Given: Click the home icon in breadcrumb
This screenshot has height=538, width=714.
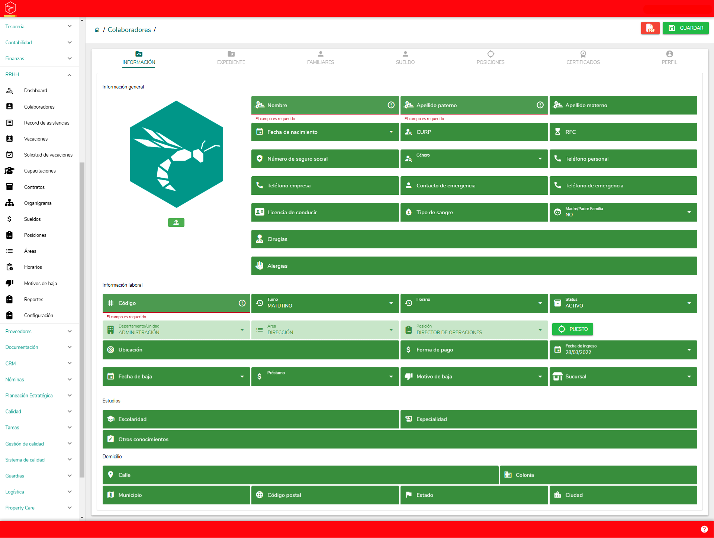Looking at the screenshot, I should [97, 30].
